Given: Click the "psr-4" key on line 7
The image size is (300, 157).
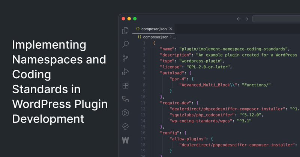Looking at the screenshot, I should pyautogui.click(x=178, y=79).
